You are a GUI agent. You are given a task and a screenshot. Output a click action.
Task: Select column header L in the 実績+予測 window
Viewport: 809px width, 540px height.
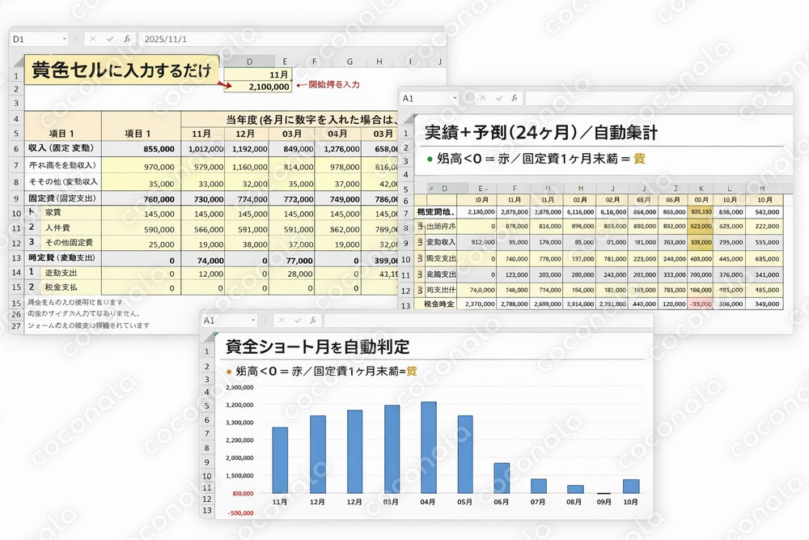[x=730, y=189]
